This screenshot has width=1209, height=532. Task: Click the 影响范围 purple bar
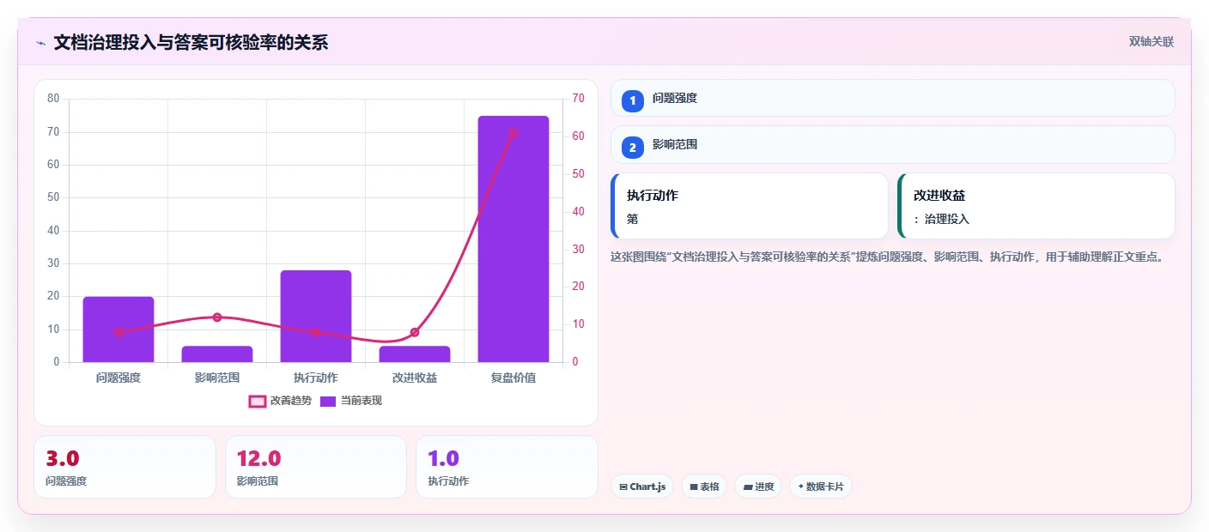pyautogui.click(x=217, y=354)
